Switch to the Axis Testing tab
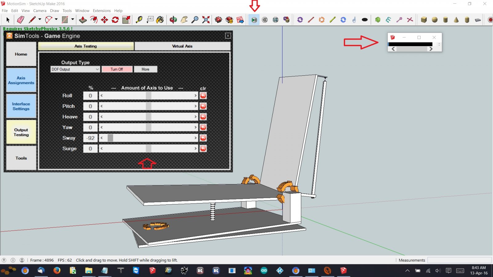493x277 pixels. 86,46
